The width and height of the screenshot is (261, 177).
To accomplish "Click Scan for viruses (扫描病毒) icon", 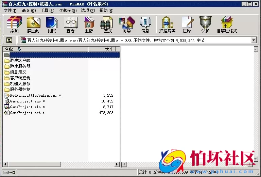I will pyautogui.click(x=167, y=24).
